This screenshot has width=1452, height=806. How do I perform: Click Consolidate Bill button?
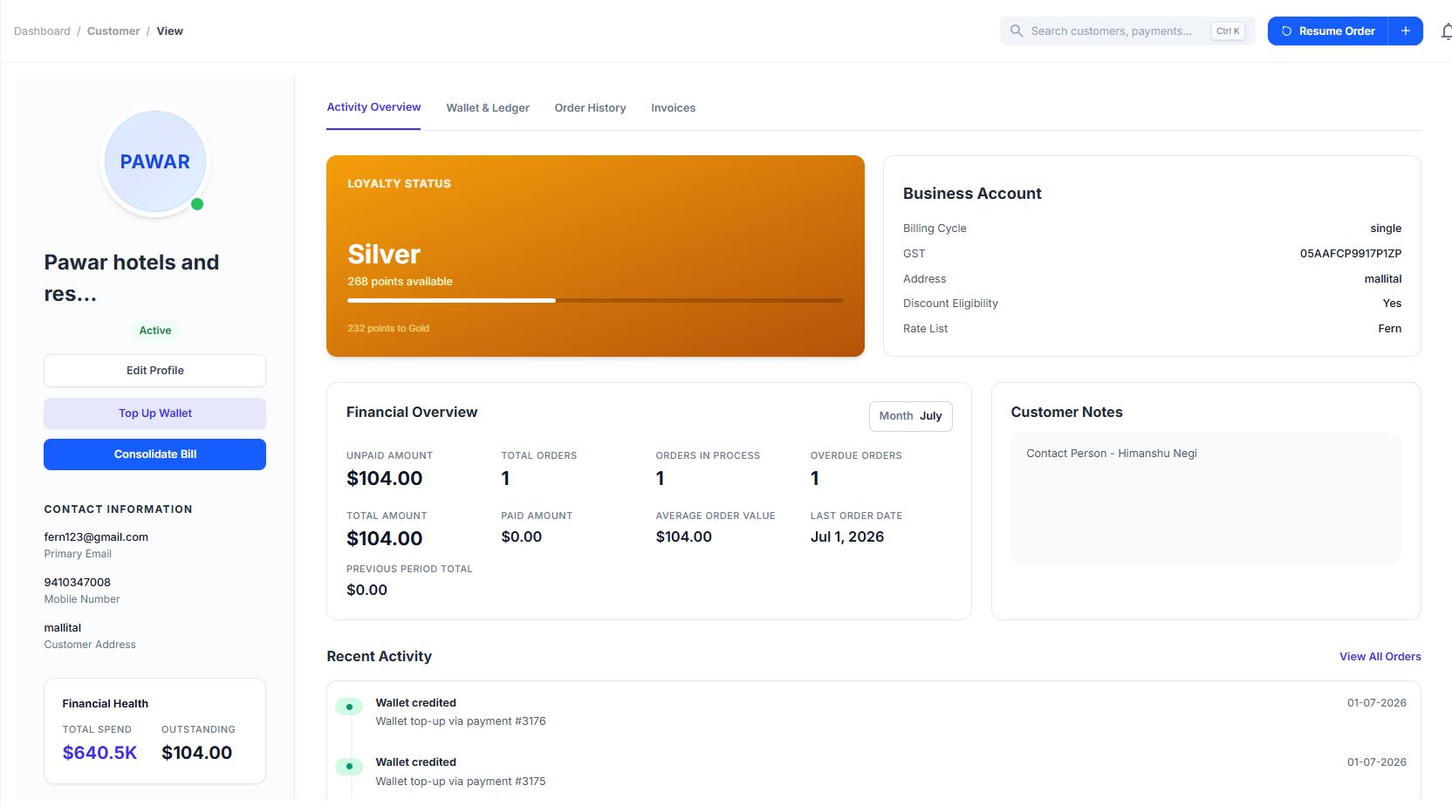click(x=154, y=454)
